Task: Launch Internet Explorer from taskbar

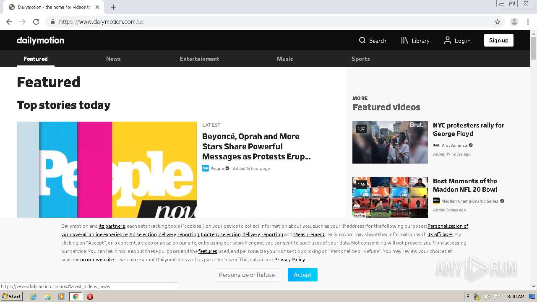Action: point(33,297)
